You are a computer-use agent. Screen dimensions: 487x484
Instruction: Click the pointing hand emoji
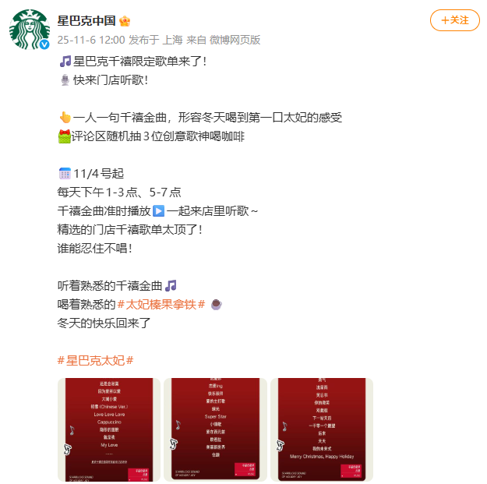tap(65, 118)
